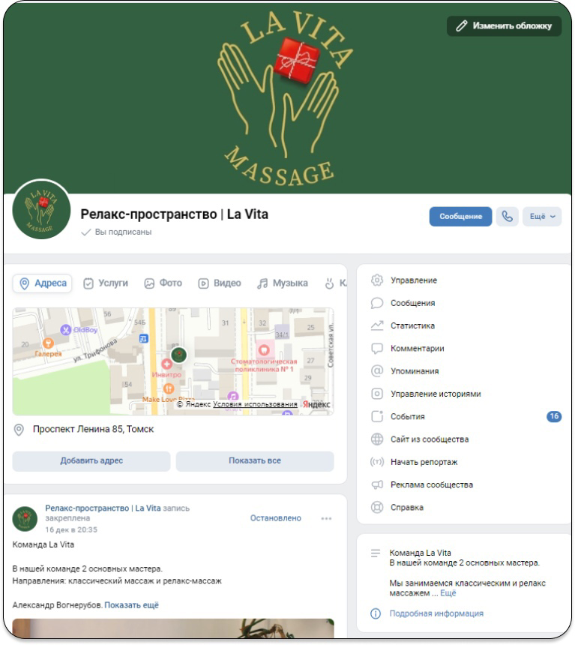Click the La Vita map pin marker
Image resolution: width=575 pixels, height=645 pixels.
click(x=179, y=355)
